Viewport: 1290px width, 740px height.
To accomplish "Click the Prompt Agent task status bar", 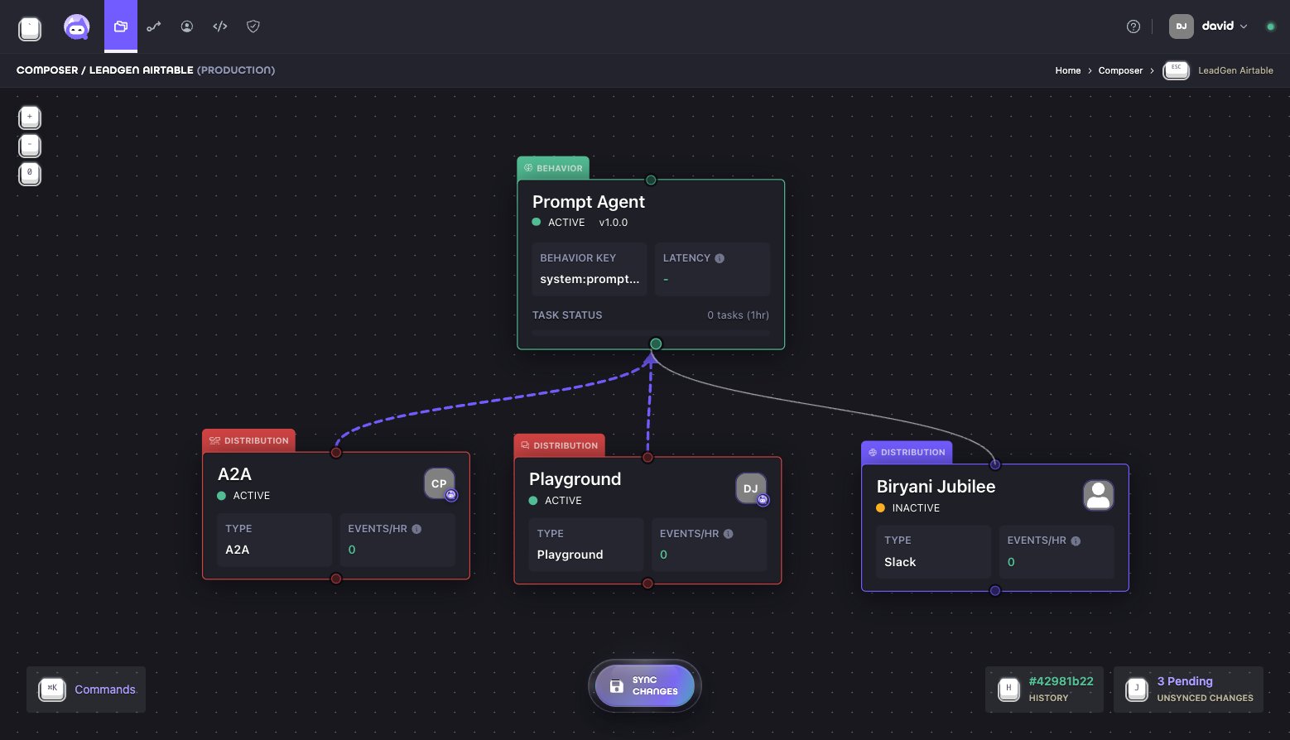I will 651,333.
